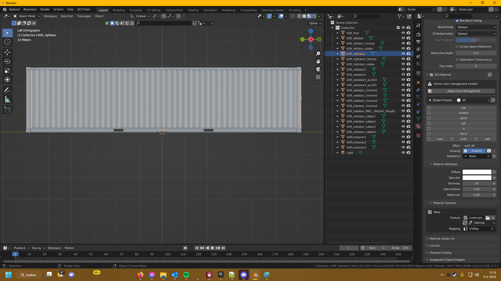501x281 pixels.
Task: Hide 40ft_floor in viewport via eye icon
Action: pyautogui.click(x=403, y=33)
